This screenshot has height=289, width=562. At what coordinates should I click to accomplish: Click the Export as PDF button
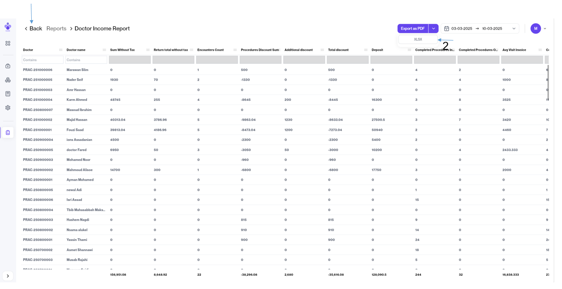click(413, 29)
